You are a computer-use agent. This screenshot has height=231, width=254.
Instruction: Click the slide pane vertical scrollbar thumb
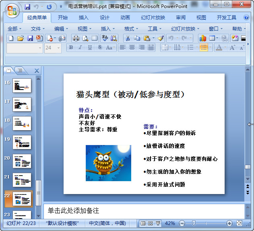pos(248,167)
